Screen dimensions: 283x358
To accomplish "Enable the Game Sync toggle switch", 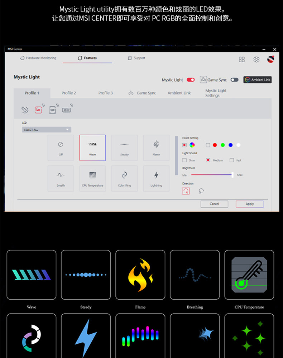I will coord(234,80).
